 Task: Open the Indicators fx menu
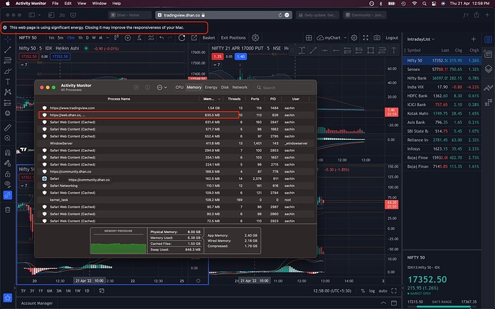[139, 38]
